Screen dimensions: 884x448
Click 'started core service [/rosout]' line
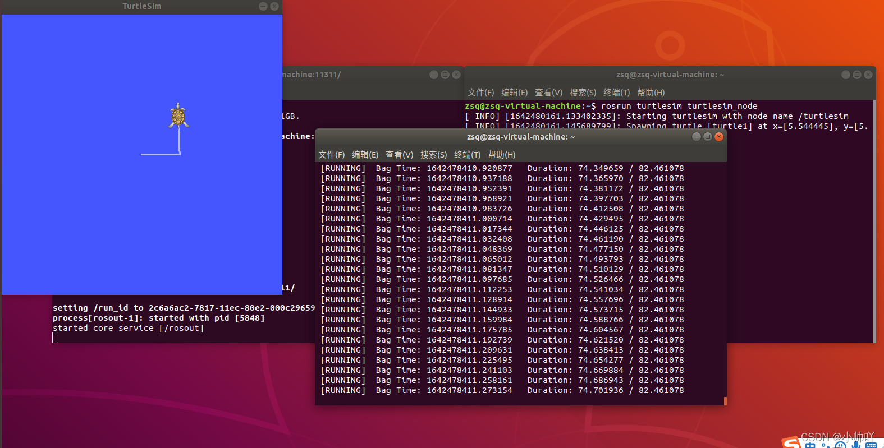coord(129,328)
